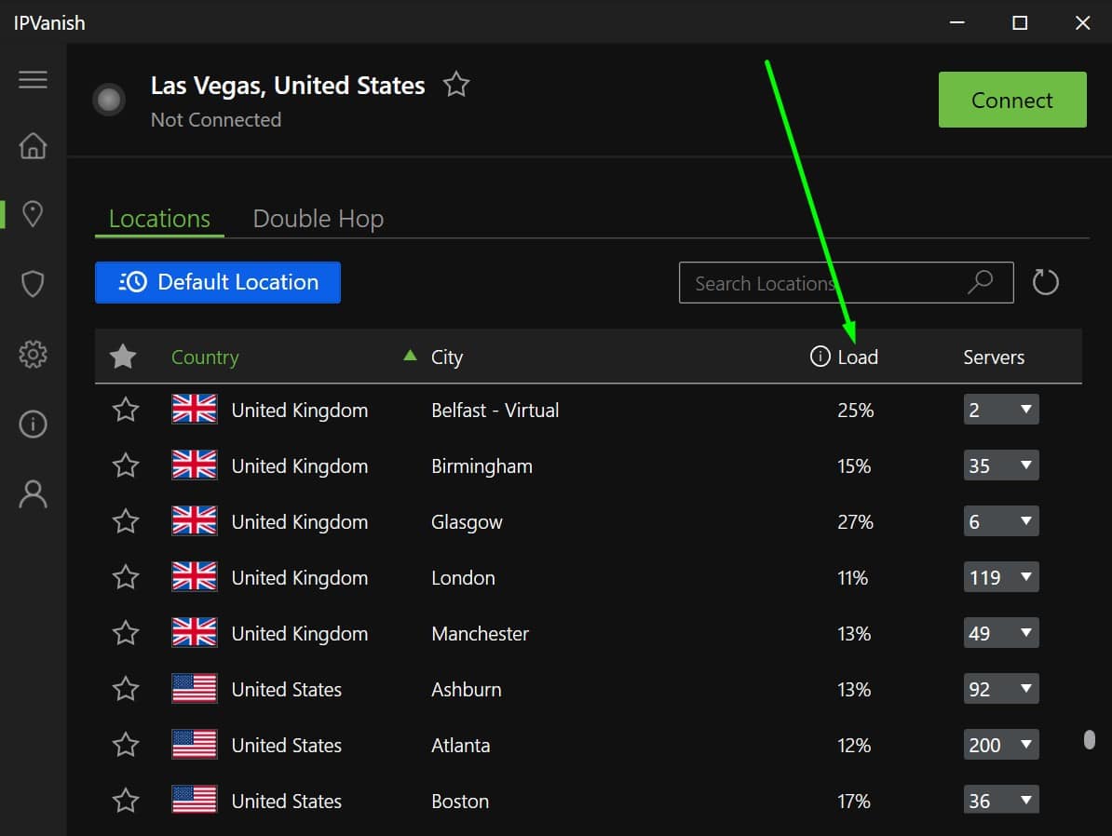1112x836 pixels.
Task: Click the info icon beside Load
Action: [820, 357]
